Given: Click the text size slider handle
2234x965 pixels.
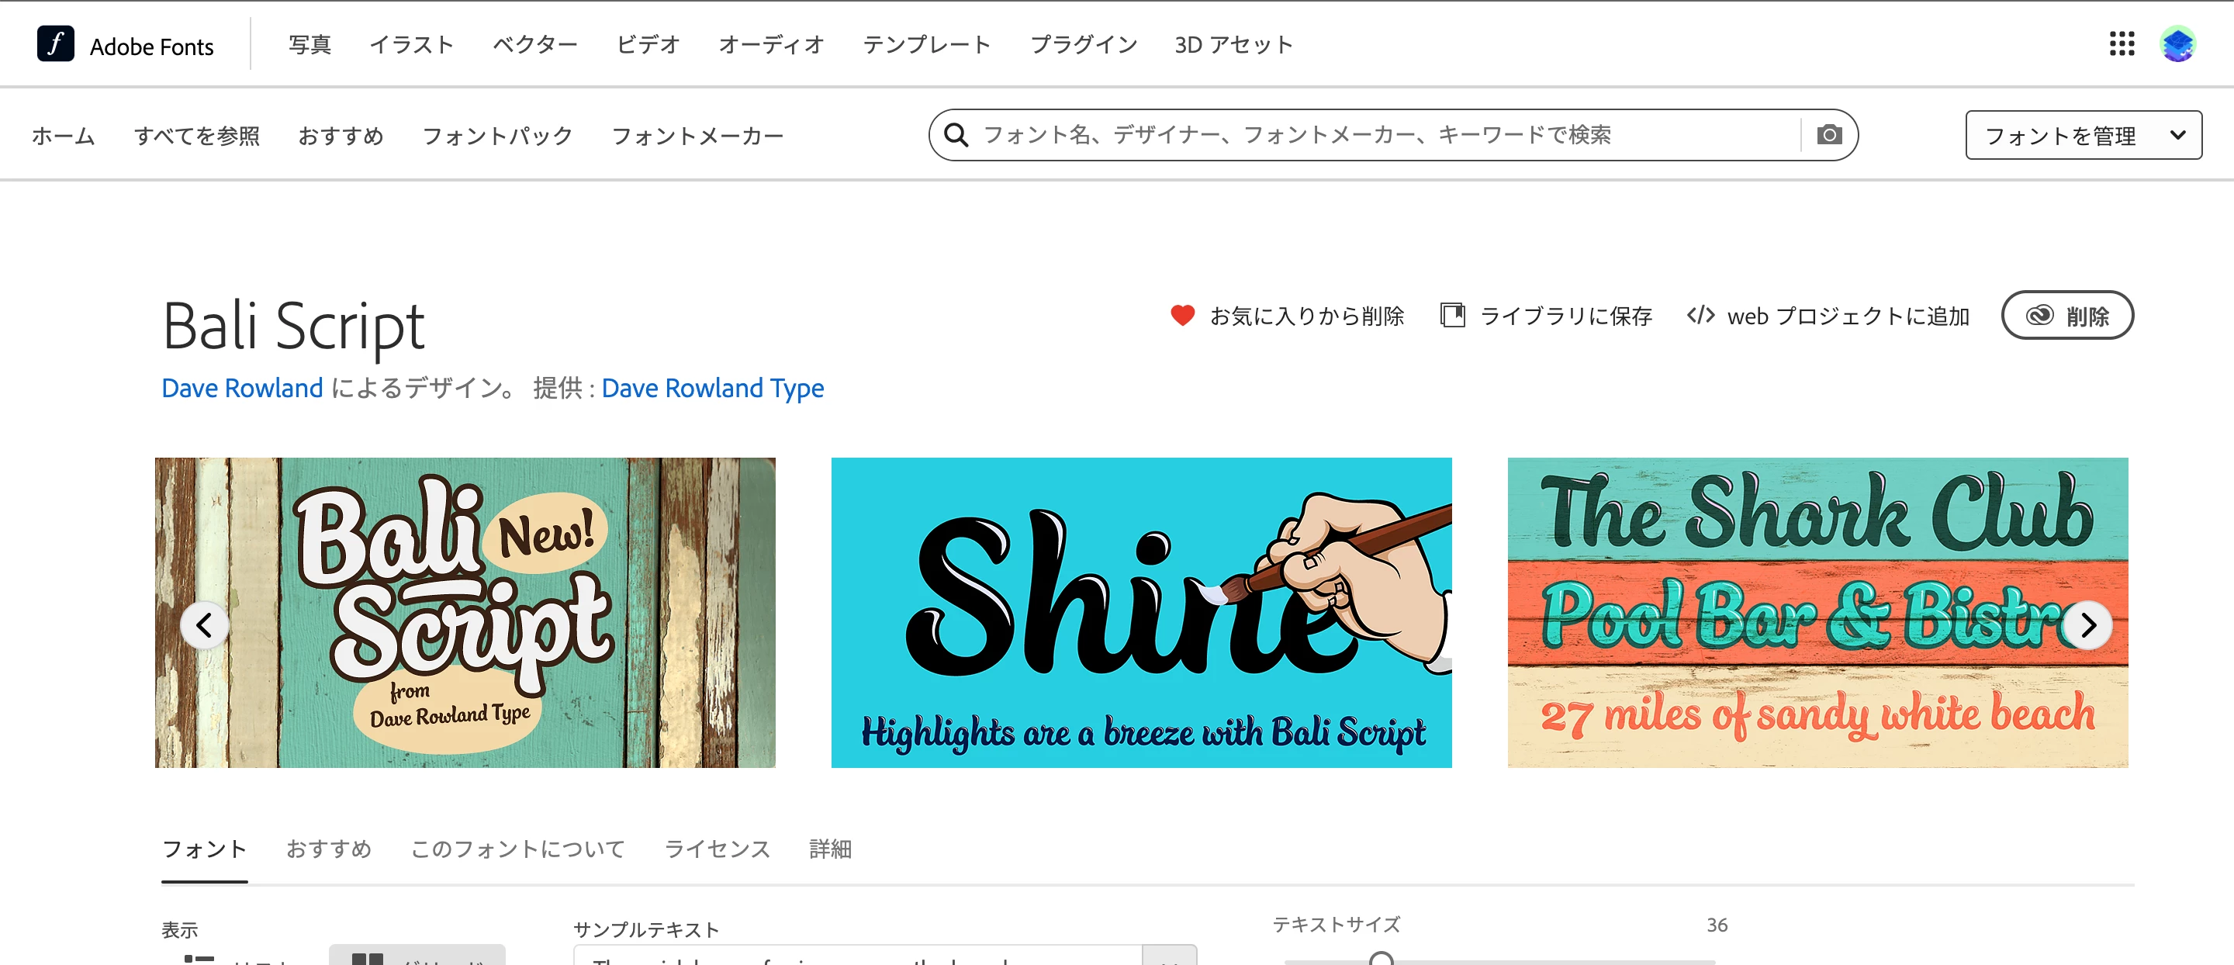Looking at the screenshot, I should (1382, 959).
